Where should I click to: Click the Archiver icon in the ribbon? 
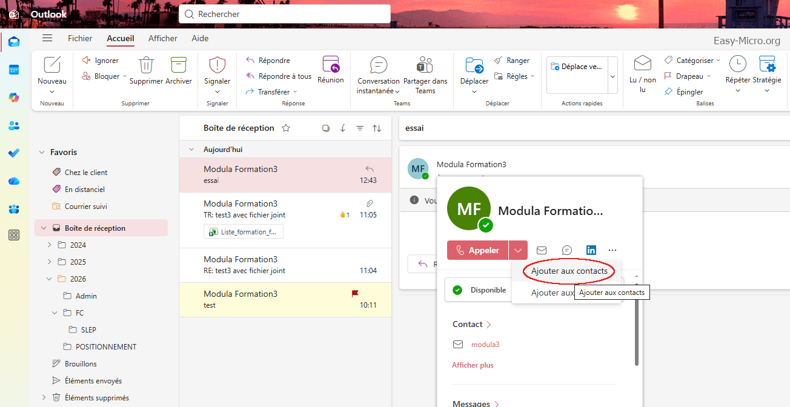178,65
